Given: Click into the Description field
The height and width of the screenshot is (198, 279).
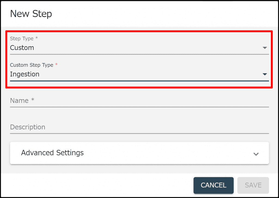Looking at the screenshot, I should 139,127.
